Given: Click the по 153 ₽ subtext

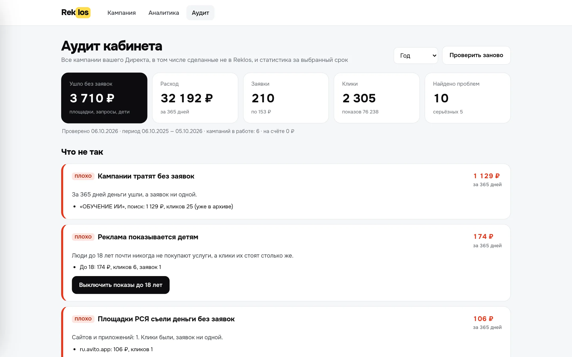Looking at the screenshot, I should click(x=261, y=112).
